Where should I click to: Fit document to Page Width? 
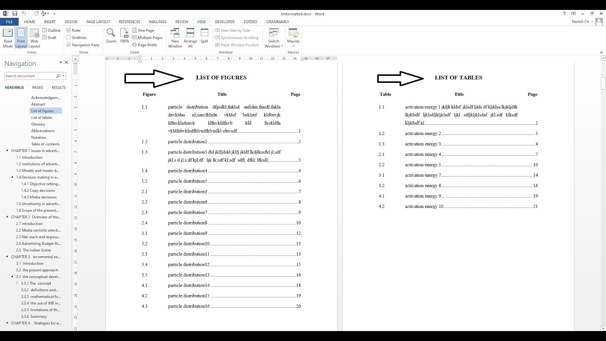(x=144, y=45)
